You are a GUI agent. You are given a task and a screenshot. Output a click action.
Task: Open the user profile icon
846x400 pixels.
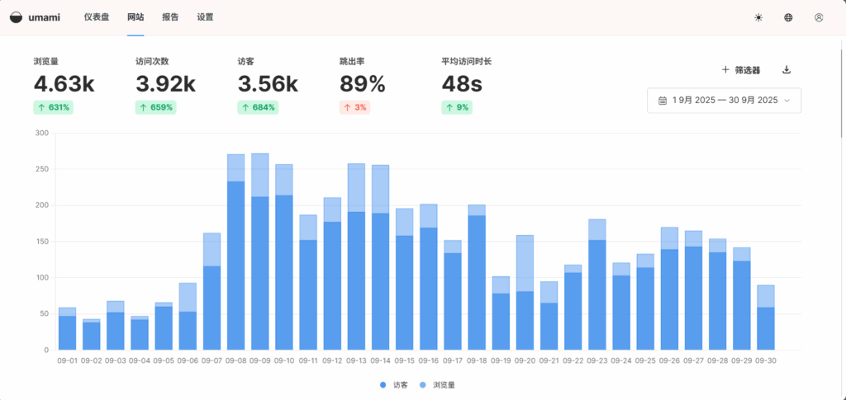(x=819, y=17)
